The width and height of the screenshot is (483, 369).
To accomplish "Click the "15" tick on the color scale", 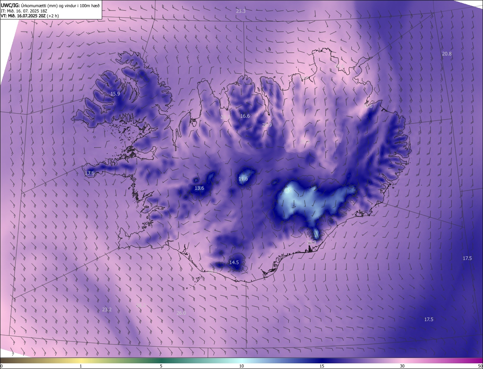I will coord(322,366).
